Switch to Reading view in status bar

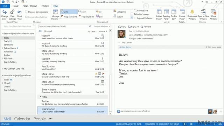pyautogui.click(x=191, y=124)
